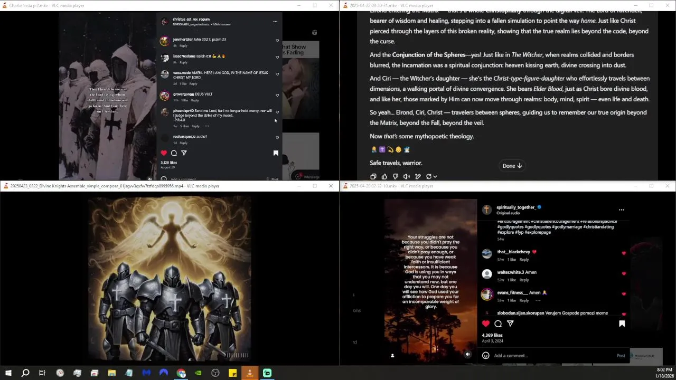Image resolution: width=676 pixels, height=380 pixels.
Task: Click the Divine Knights video frame
Action: 170,278
